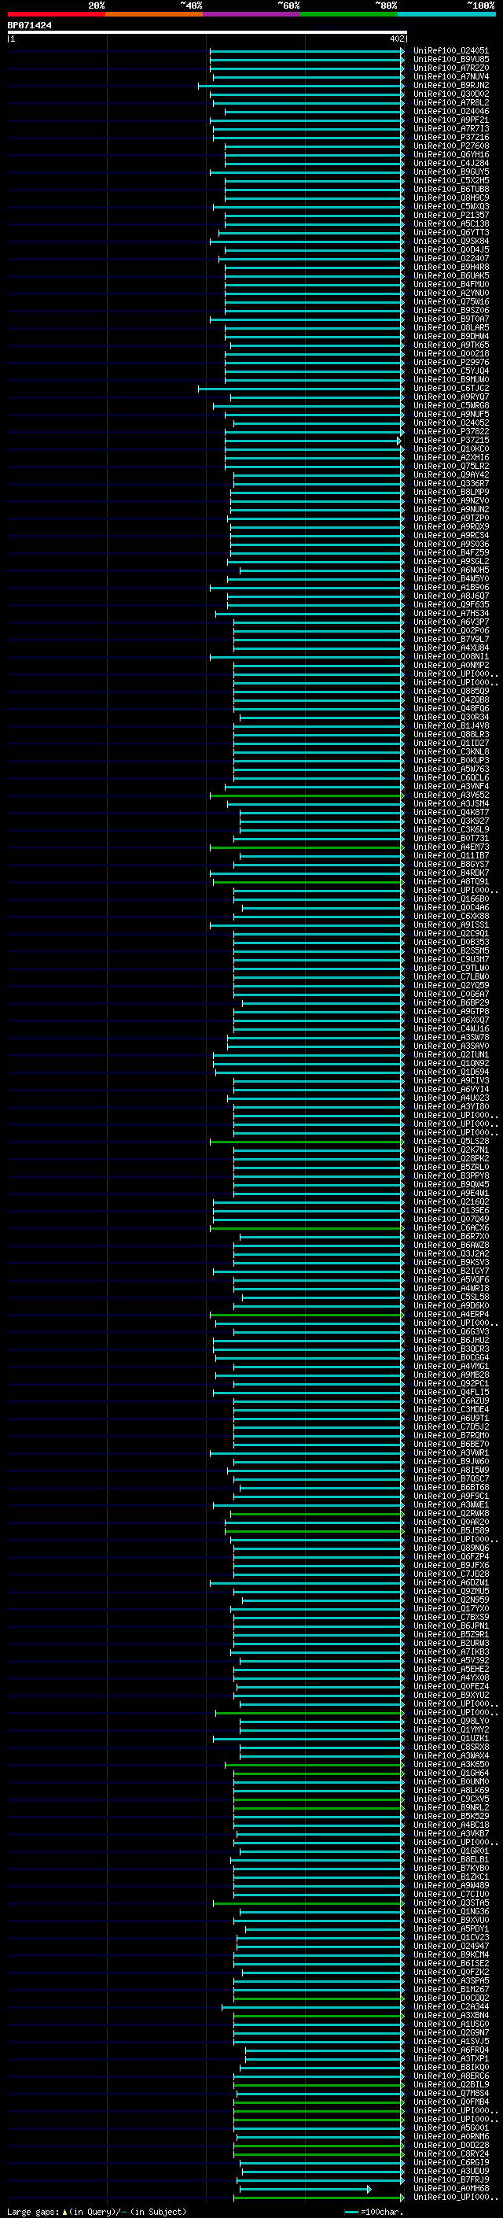Click the UniRef100_A3SW78 label
This screenshot has height=2218, width=503.
tap(450, 1037)
